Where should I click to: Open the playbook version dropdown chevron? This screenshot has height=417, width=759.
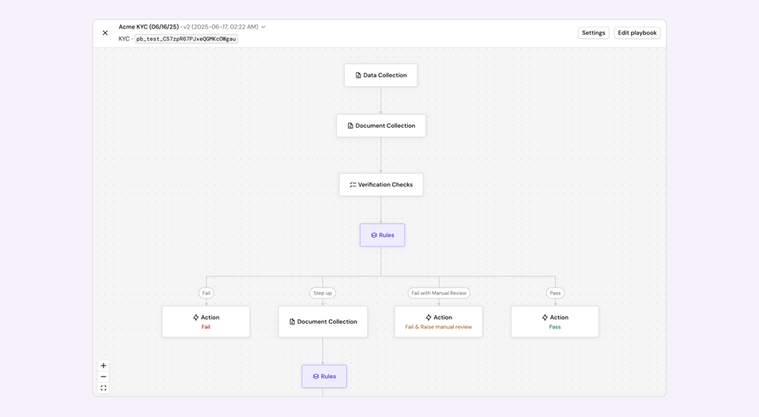[x=263, y=27]
